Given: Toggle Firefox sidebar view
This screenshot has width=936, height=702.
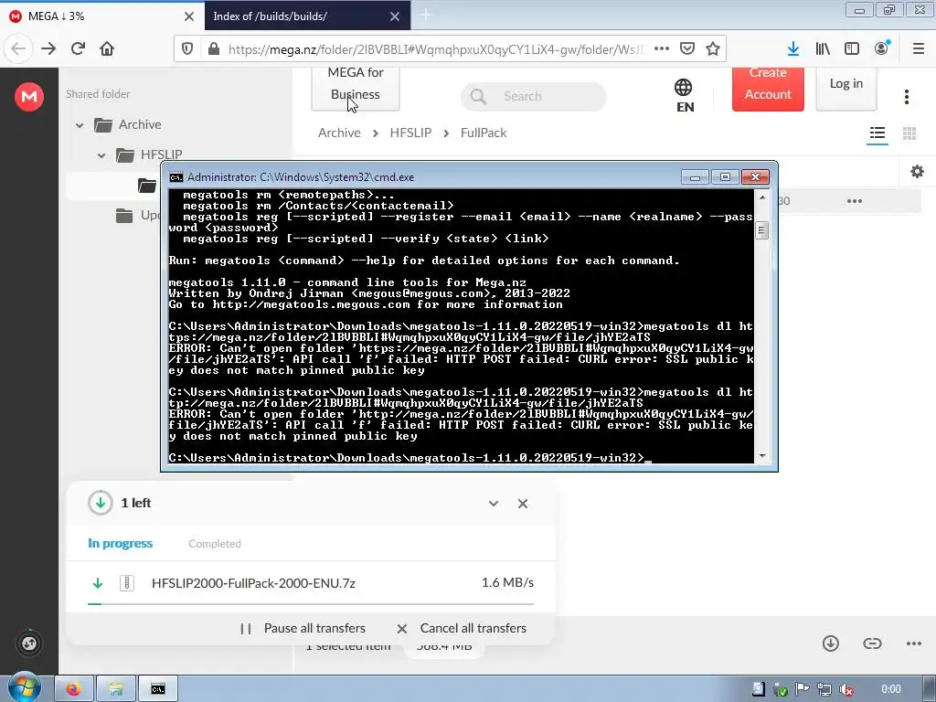Looking at the screenshot, I should click(x=852, y=49).
